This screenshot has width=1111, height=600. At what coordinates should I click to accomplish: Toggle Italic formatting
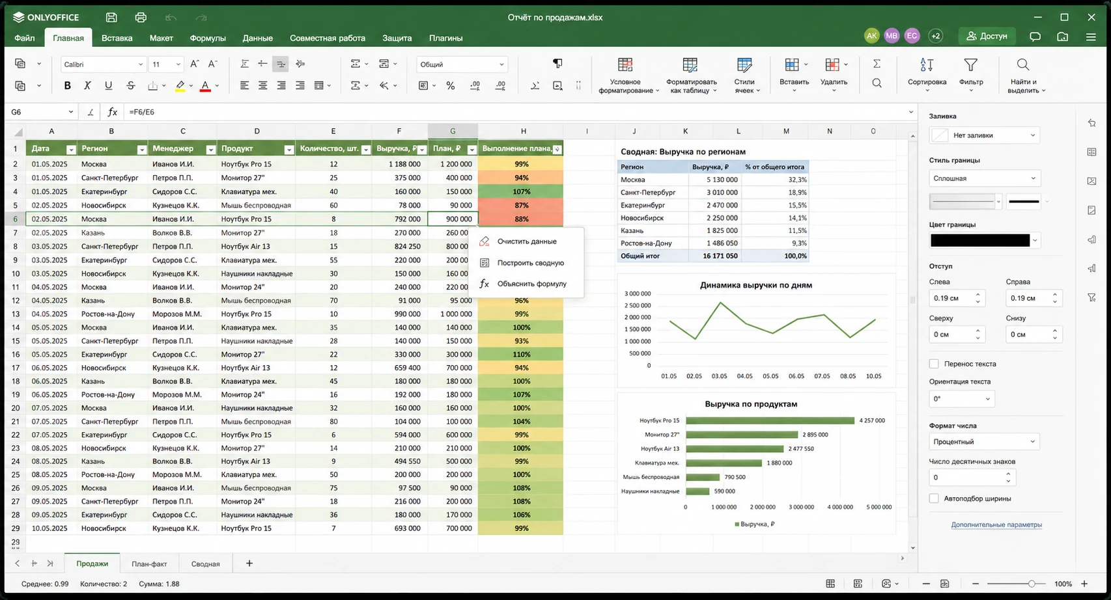87,85
